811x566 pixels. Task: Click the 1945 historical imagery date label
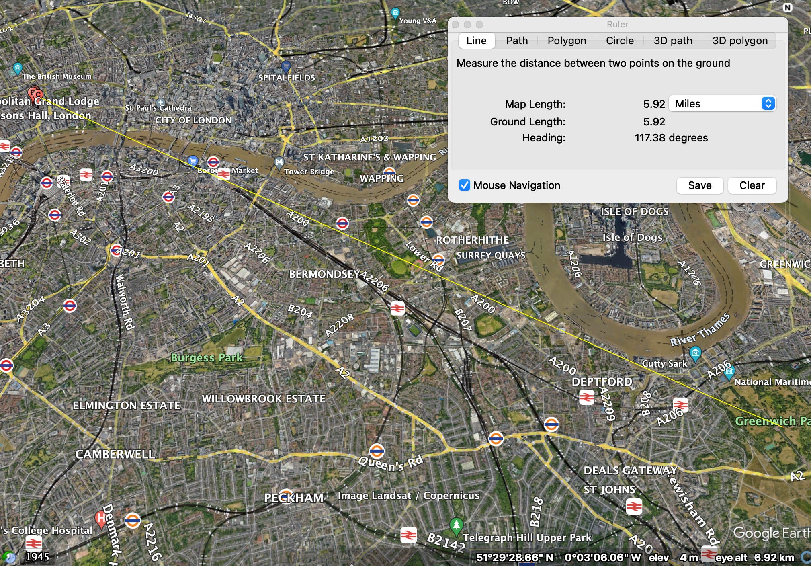[x=37, y=557]
